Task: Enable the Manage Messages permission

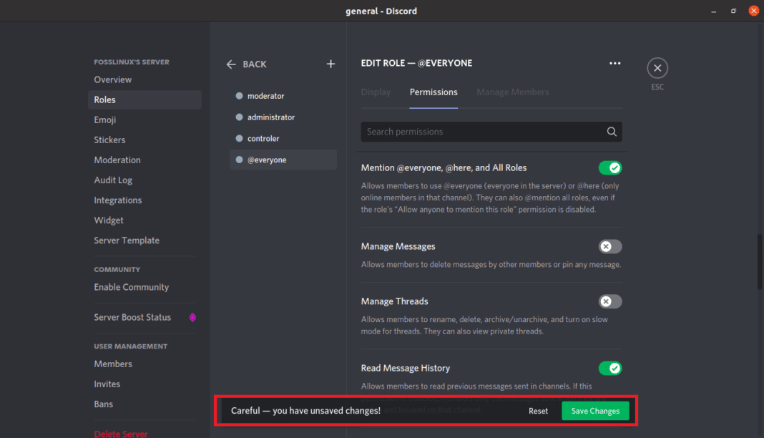Action: [x=609, y=246]
